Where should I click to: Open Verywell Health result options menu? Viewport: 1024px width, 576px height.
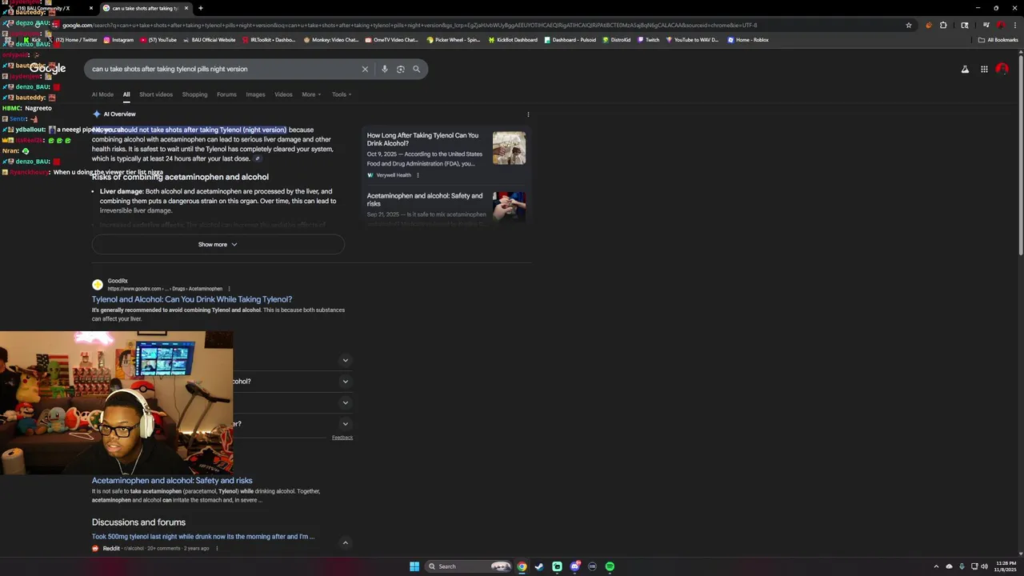[x=418, y=175]
